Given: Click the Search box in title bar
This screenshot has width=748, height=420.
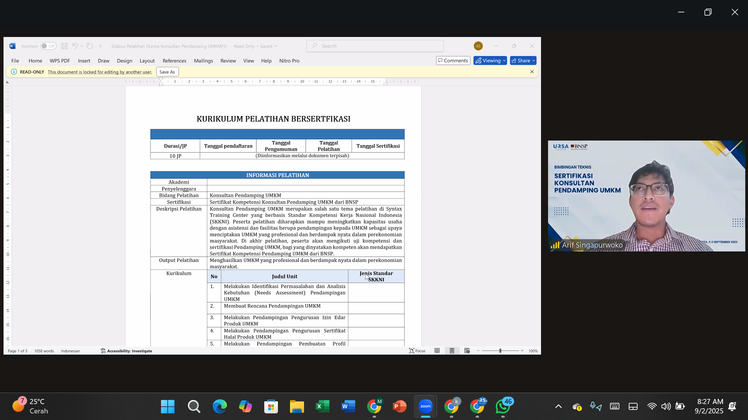Looking at the screenshot, I should (375, 46).
